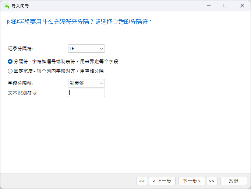Click the 下一步 next button
Image resolution: width=251 pixels, height=189 pixels.
(192, 181)
